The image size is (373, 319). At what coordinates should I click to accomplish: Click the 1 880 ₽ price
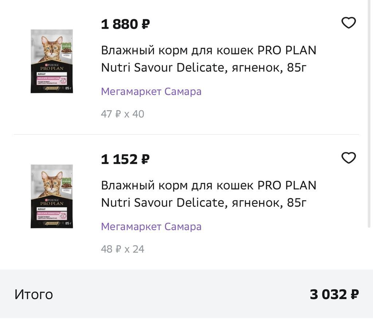[125, 24]
